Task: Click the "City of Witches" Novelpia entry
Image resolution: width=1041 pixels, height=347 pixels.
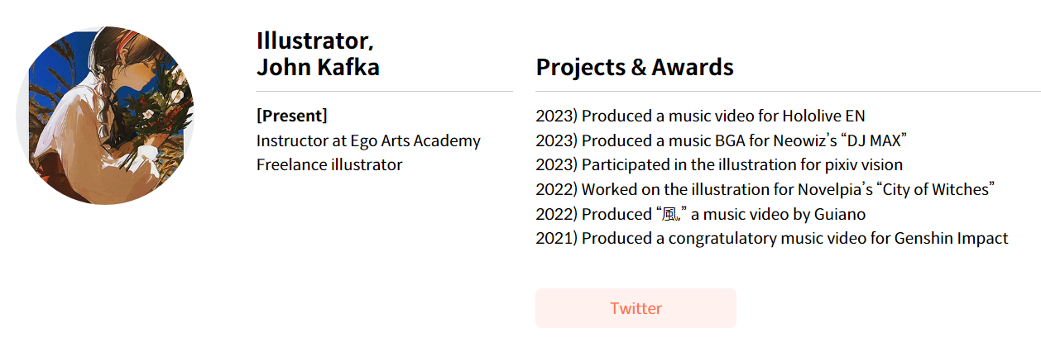Action: (765, 189)
